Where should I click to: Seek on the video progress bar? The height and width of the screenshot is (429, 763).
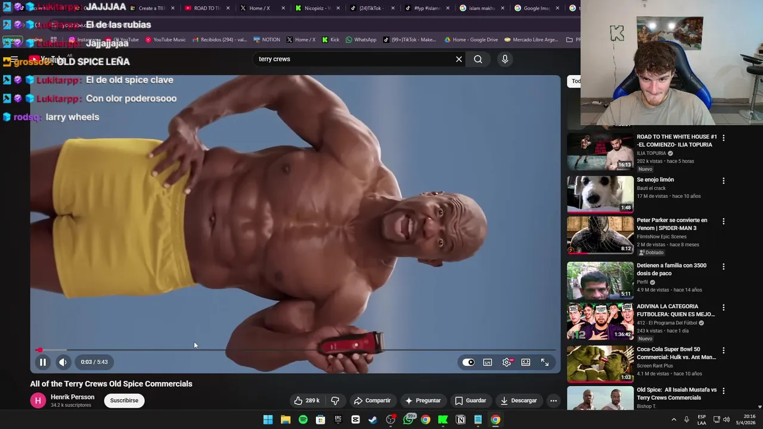coord(295,350)
